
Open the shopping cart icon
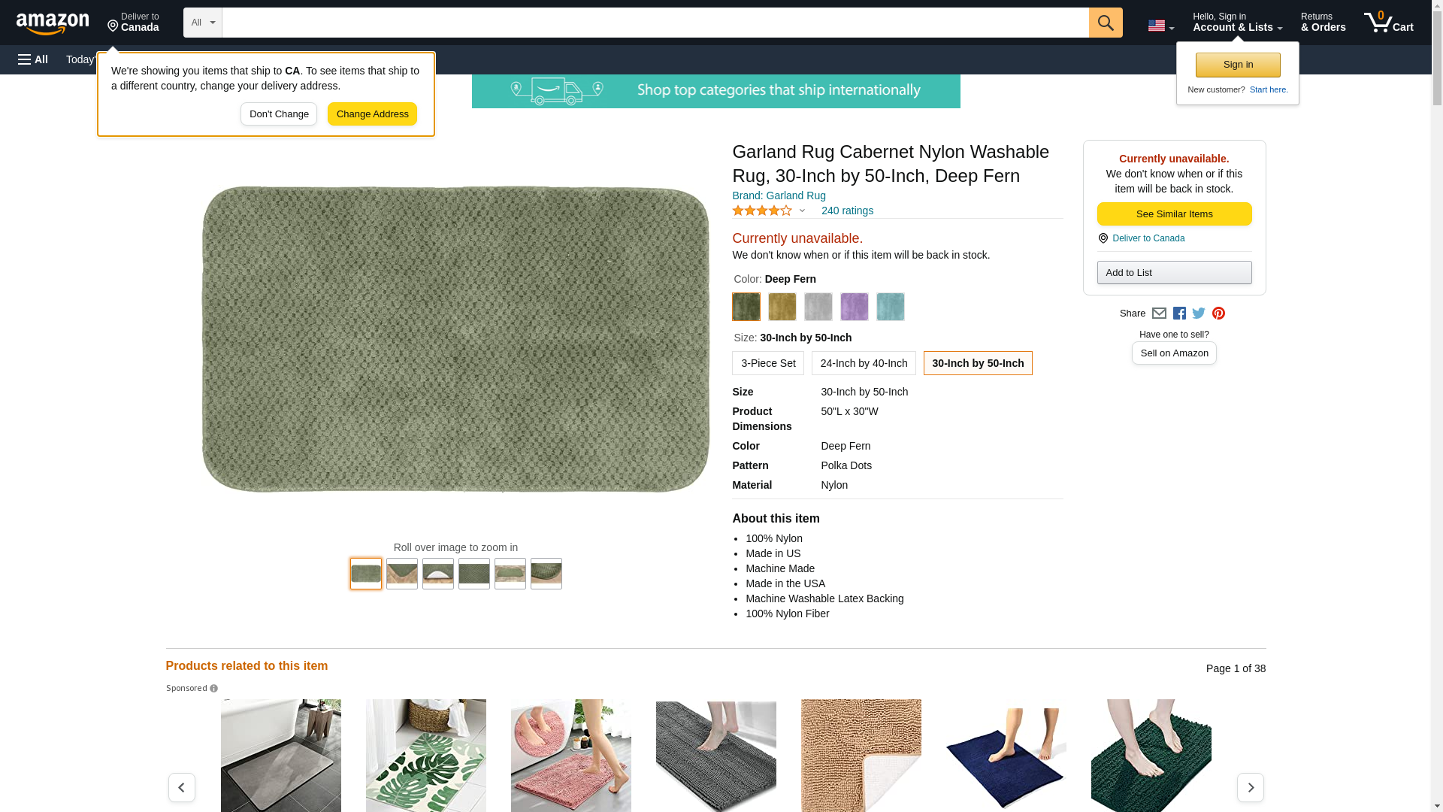pyautogui.click(x=1388, y=23)
